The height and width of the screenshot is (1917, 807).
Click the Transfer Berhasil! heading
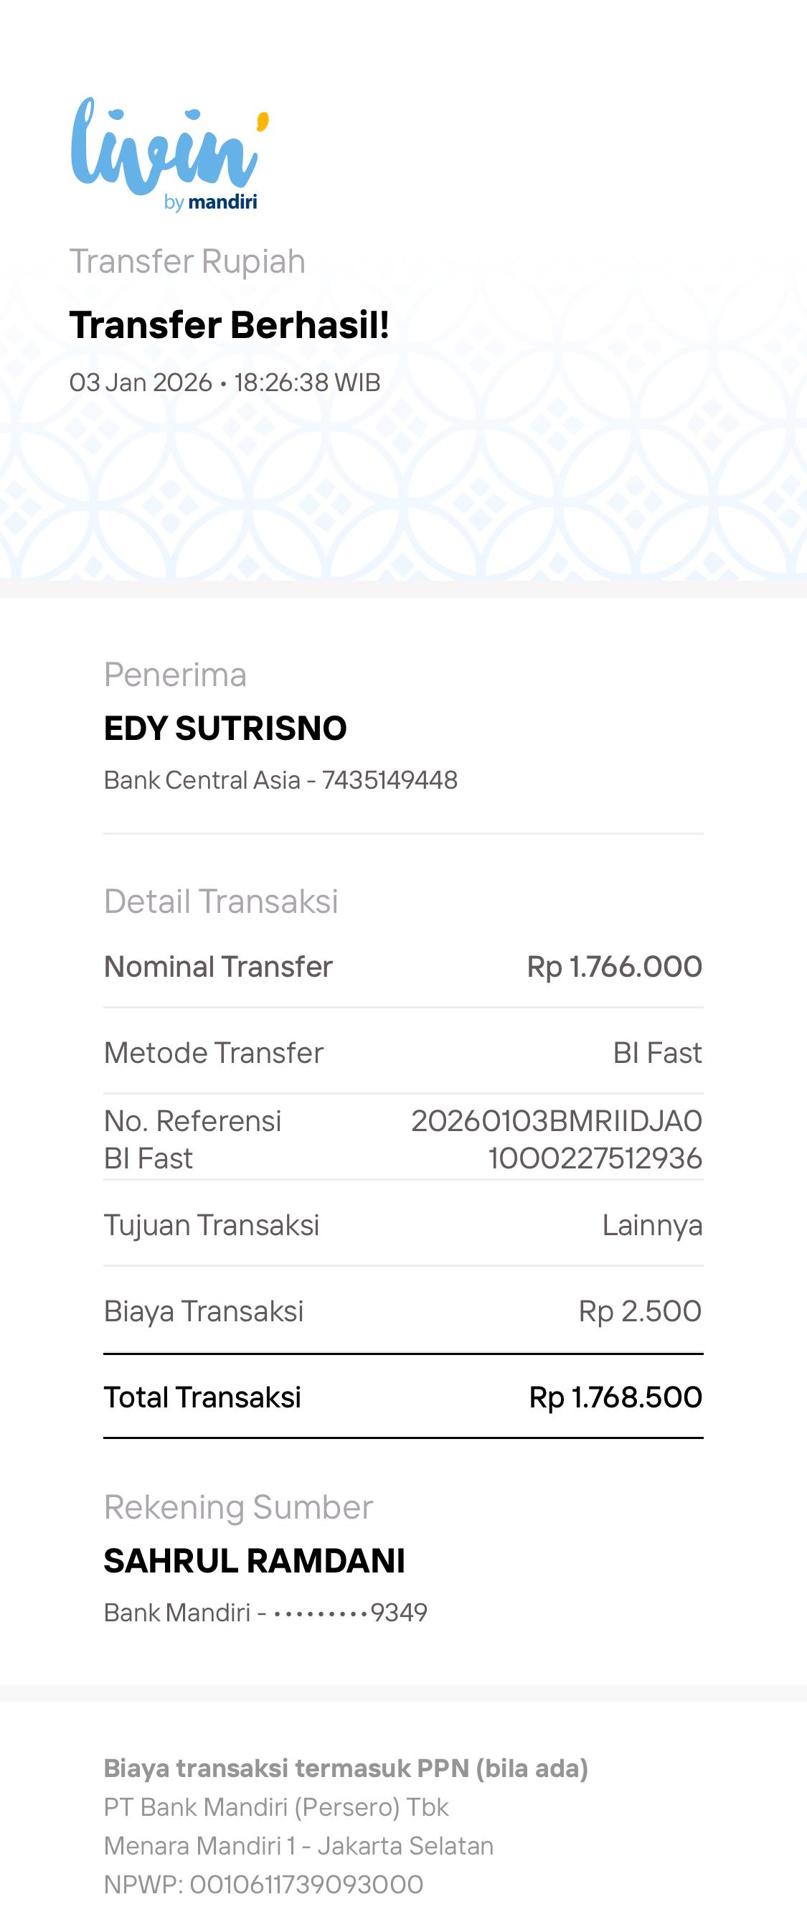229,325
